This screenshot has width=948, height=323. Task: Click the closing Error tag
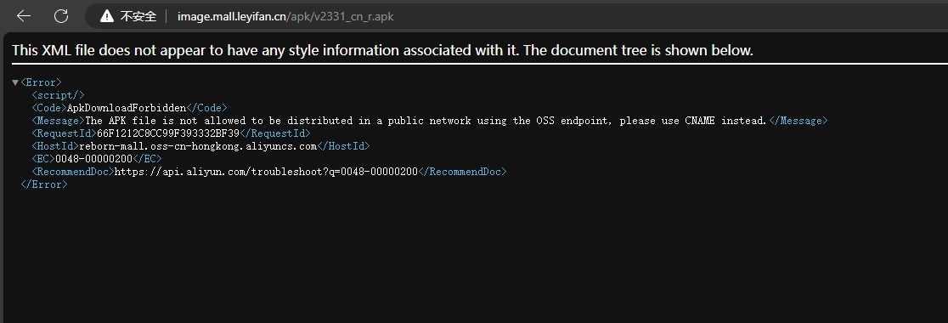(44, 184)
